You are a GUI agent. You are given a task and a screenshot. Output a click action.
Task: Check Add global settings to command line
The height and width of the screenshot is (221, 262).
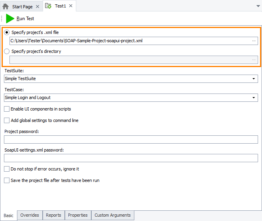click(7, 120)
